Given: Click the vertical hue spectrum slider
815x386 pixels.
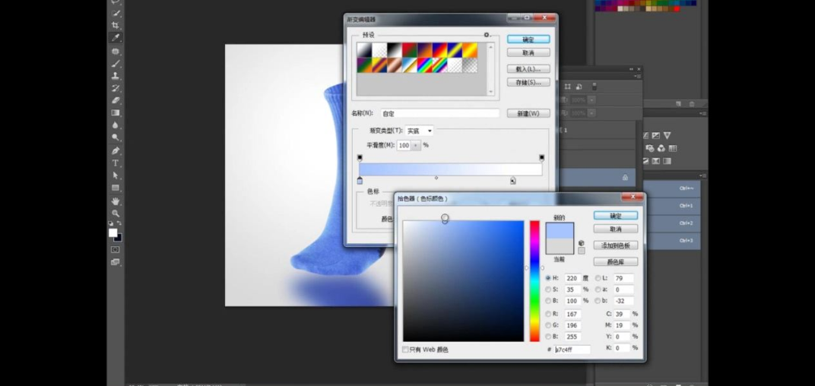Looking at the screenshot, I should [x=534, y=281].
